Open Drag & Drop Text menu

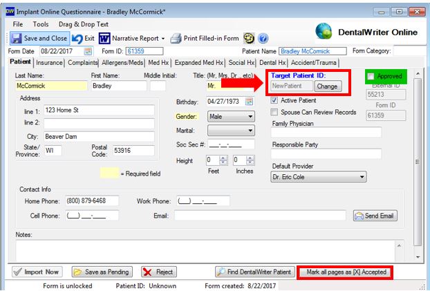coord(84,24)
